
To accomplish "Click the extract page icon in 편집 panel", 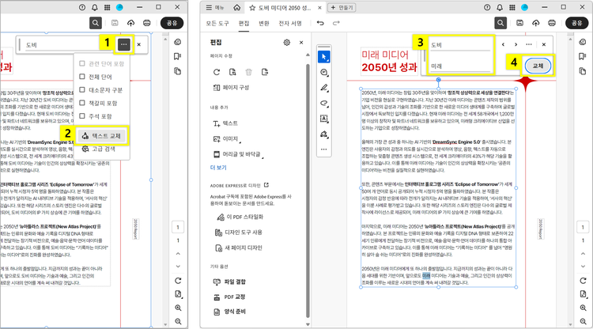I will [x=232, y=72].
